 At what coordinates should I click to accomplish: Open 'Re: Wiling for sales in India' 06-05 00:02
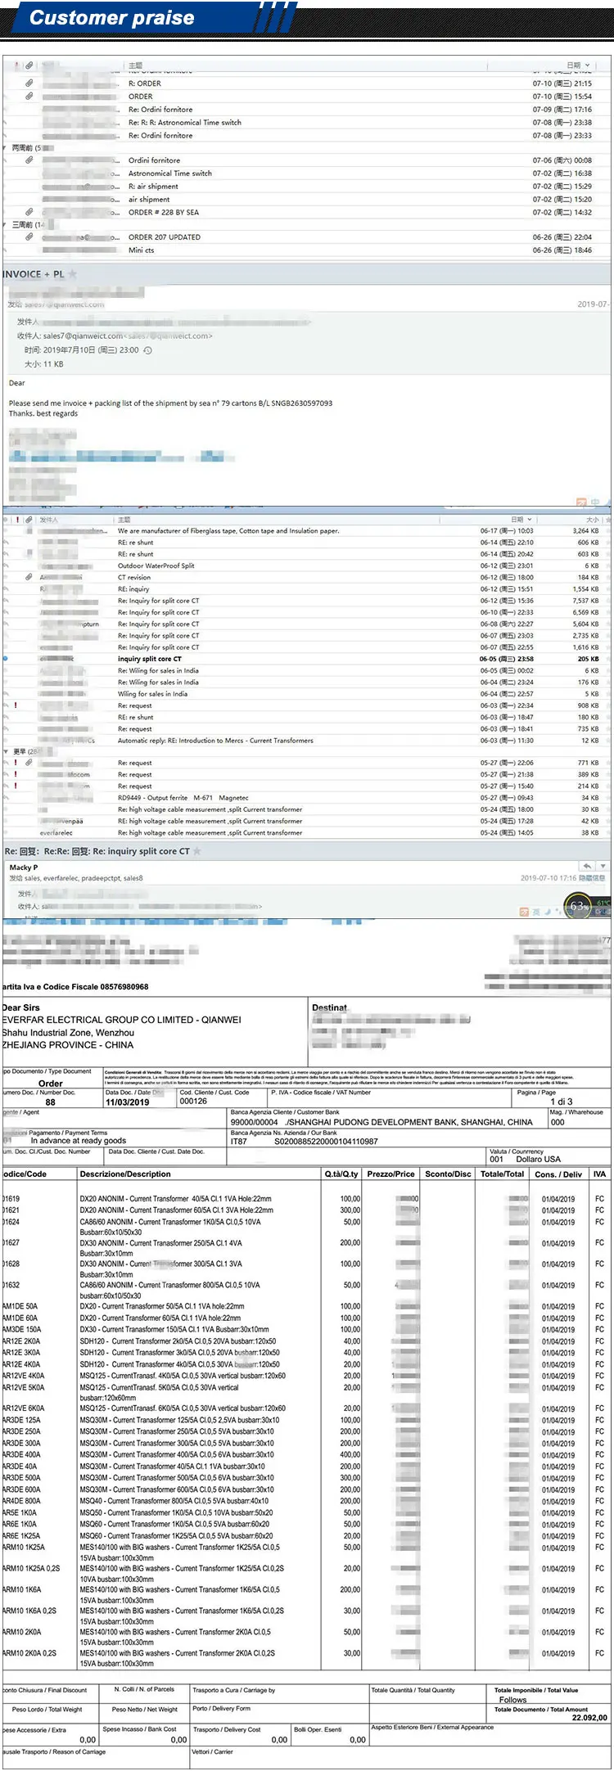pyautogui.click(x=158, y=670)
